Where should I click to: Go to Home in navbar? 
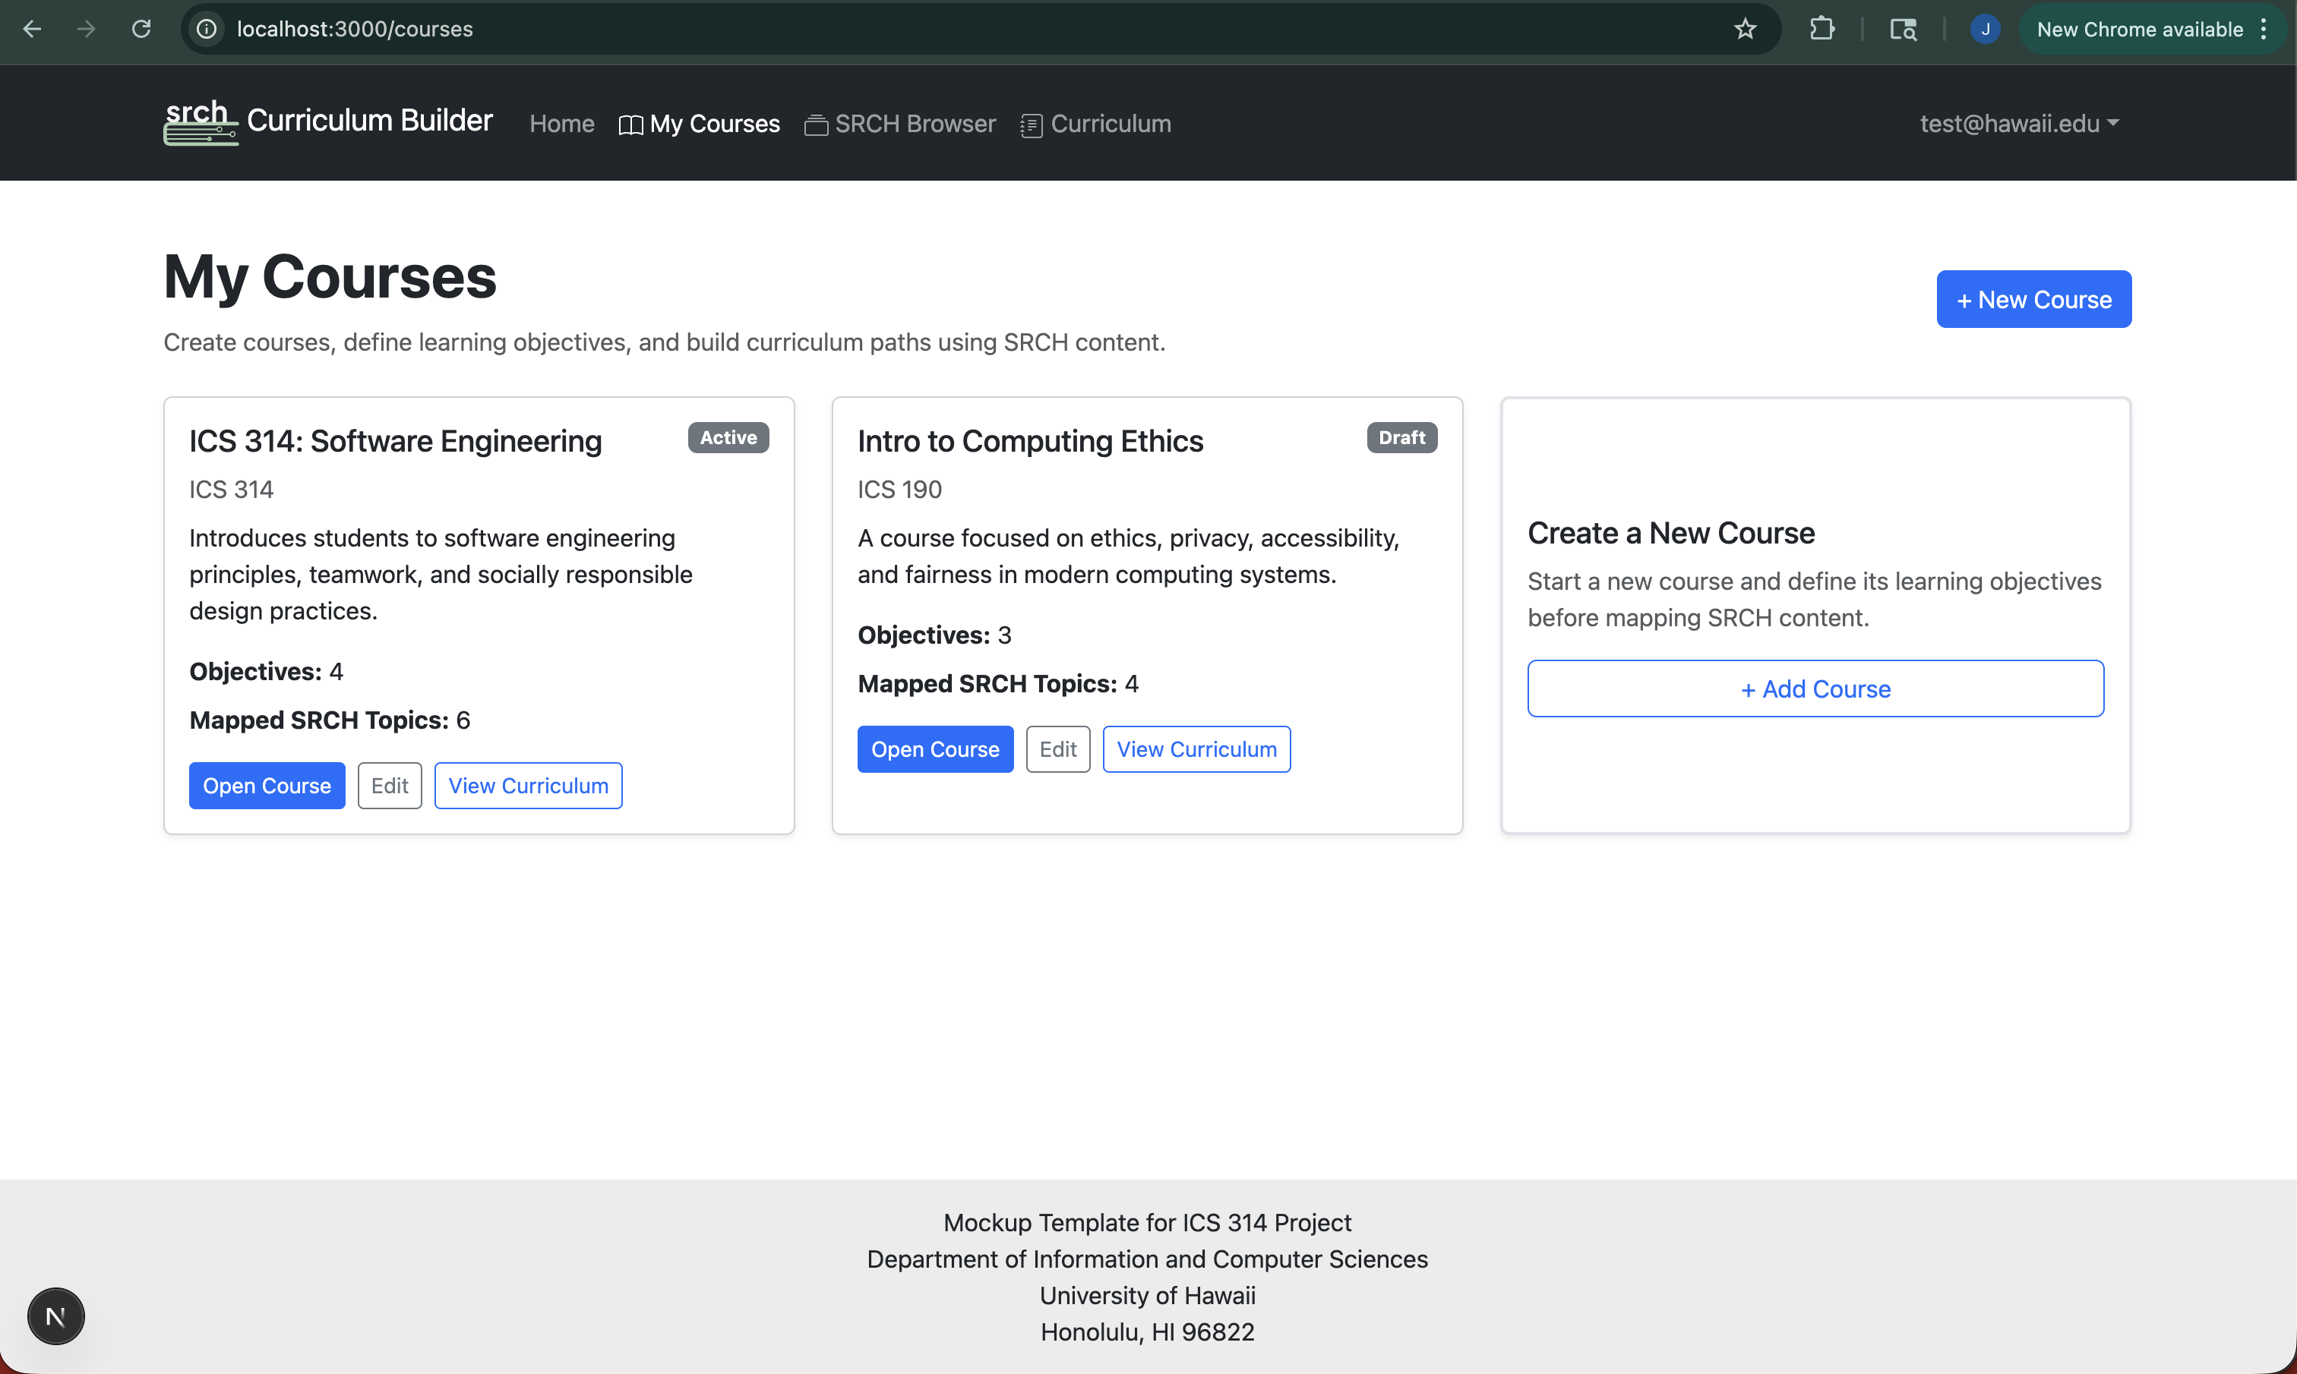click(x=561, y=123)
